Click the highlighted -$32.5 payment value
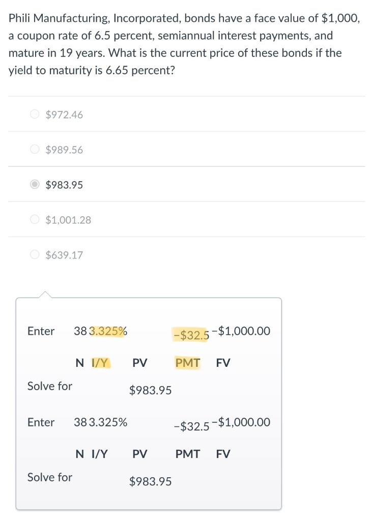 [191, 335]
